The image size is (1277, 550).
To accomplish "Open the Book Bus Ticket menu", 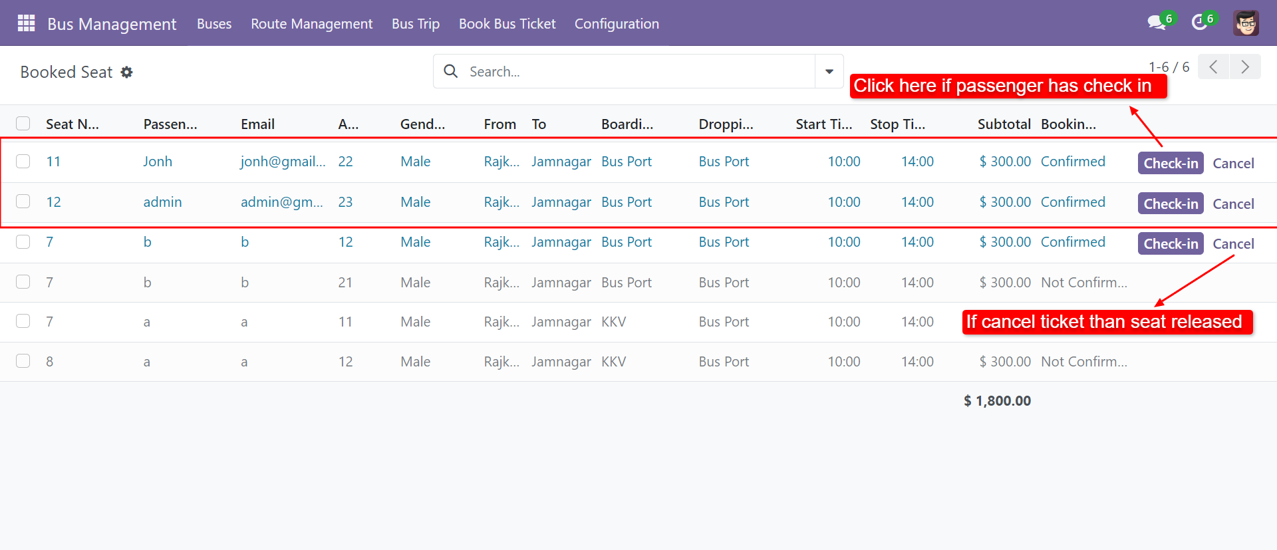I will (x=507, y=24).
